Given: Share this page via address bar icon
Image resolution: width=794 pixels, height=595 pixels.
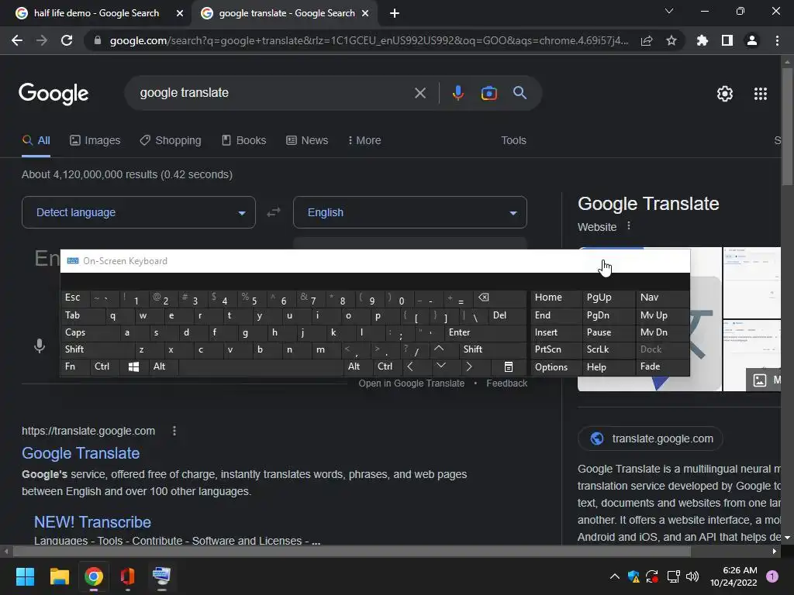Looking at the screenshot, I should click(647, 41).
